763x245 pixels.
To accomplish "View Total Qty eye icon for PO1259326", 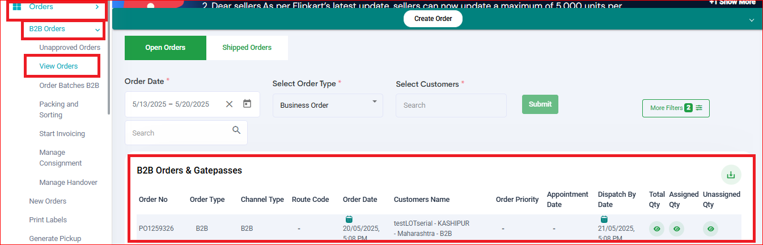I will (657, 229).
